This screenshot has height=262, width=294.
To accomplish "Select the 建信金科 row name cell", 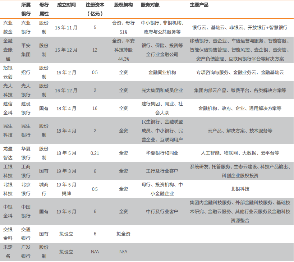I will [x=8, y=109].
